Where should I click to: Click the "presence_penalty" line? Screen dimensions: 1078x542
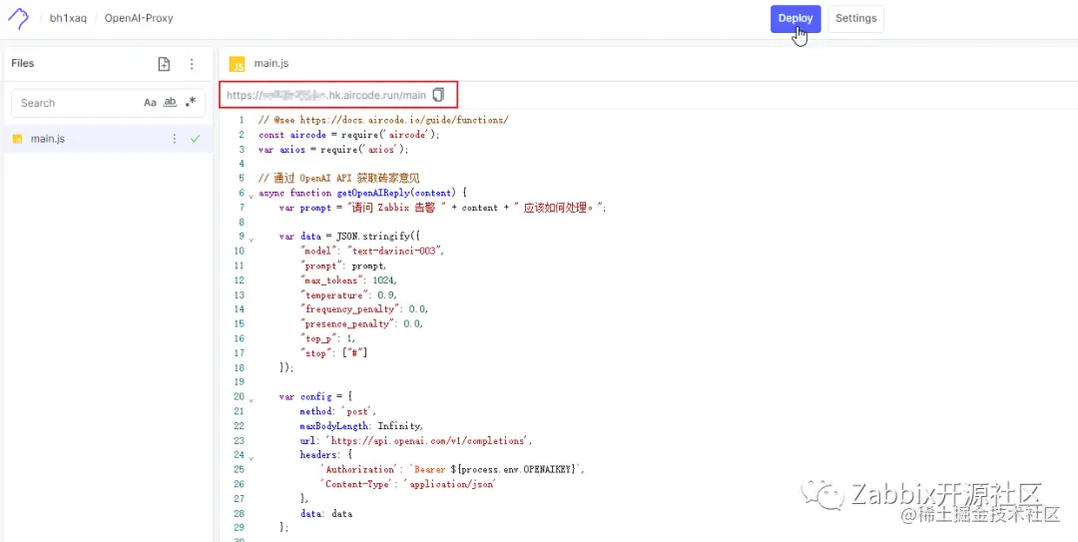[361, 324]
